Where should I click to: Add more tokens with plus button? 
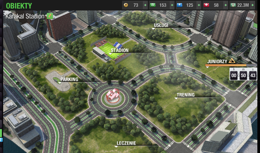[145, 5]
